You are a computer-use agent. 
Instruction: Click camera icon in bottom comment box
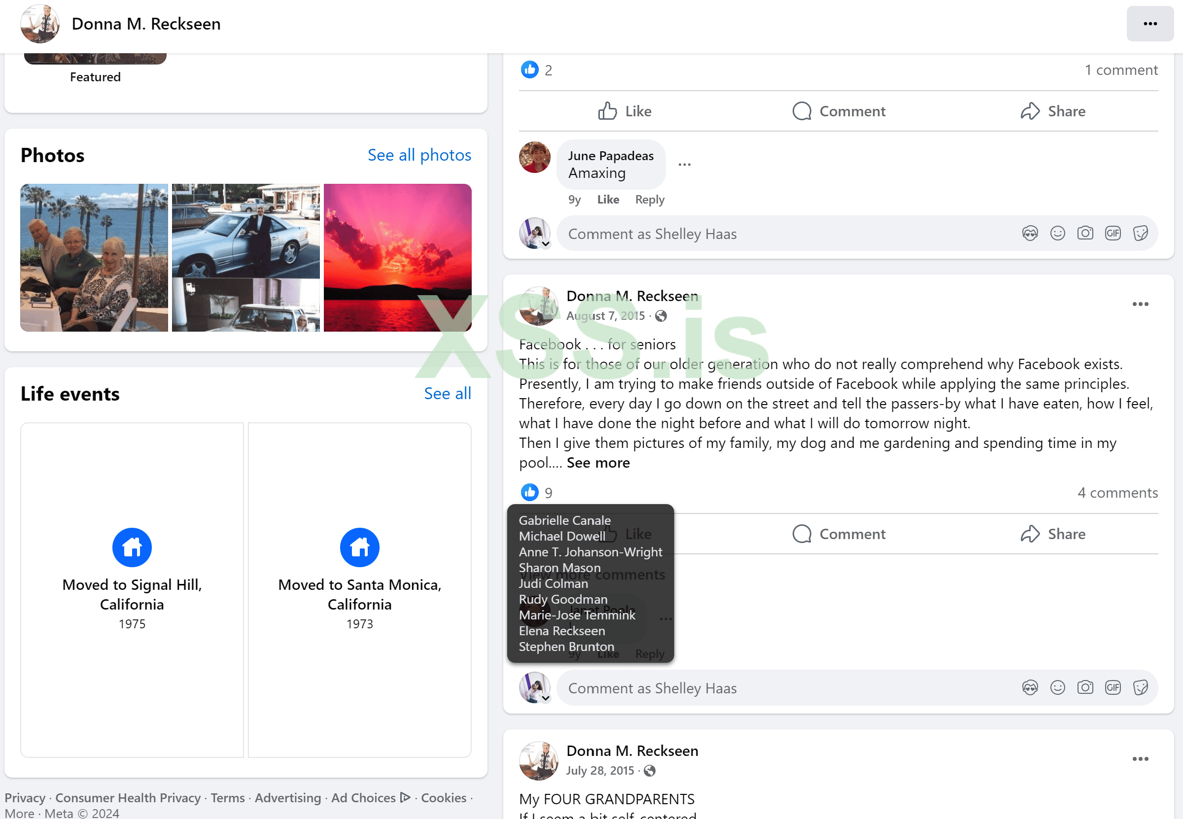(x=1084, y=687)
